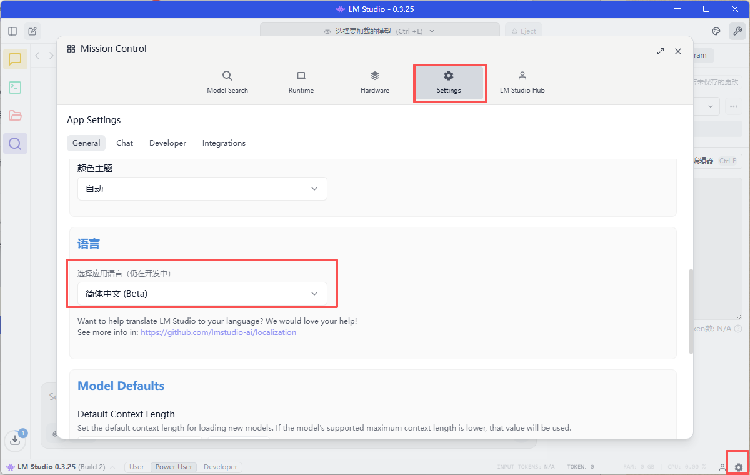Open the appearance palette icon

coord(717,31)
